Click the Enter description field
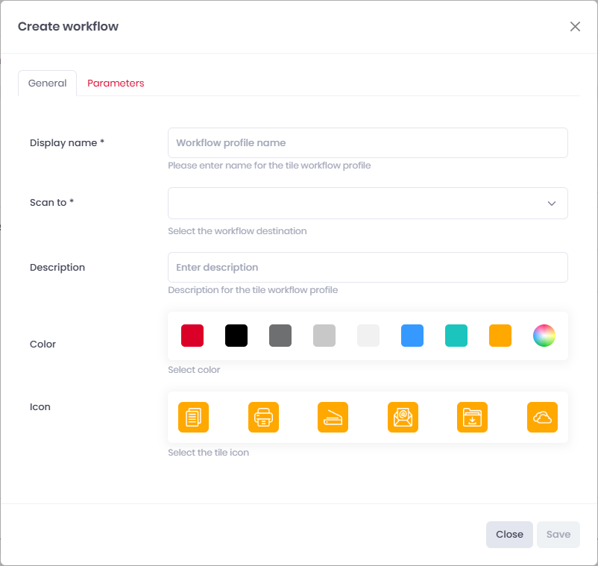 tap(368, 267)
